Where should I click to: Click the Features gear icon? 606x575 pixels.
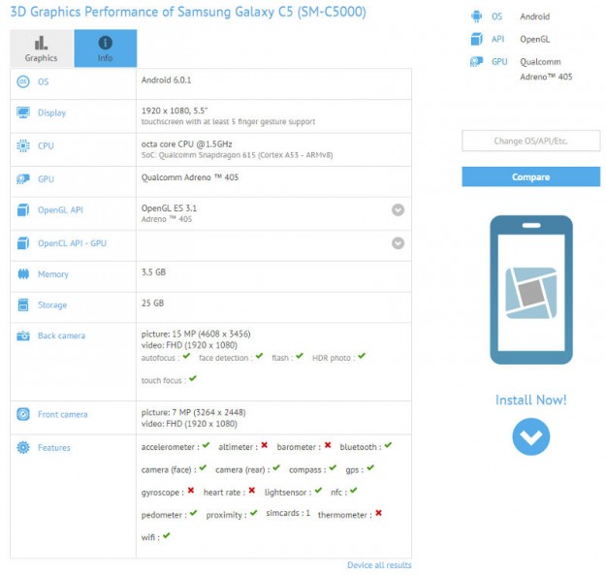(x=23, y=448)
